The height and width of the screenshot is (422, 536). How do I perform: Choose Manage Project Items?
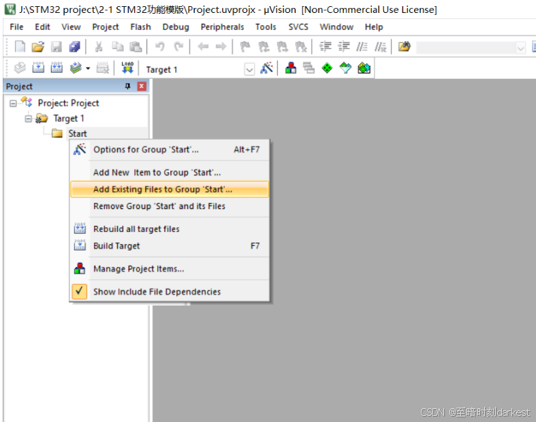170,269
